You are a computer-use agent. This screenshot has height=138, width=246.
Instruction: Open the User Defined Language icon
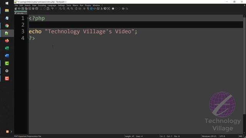95,8
